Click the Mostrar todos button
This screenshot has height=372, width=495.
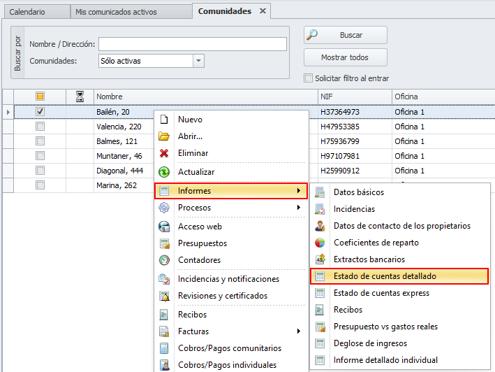pyautogui.click(x=346, y=57)
